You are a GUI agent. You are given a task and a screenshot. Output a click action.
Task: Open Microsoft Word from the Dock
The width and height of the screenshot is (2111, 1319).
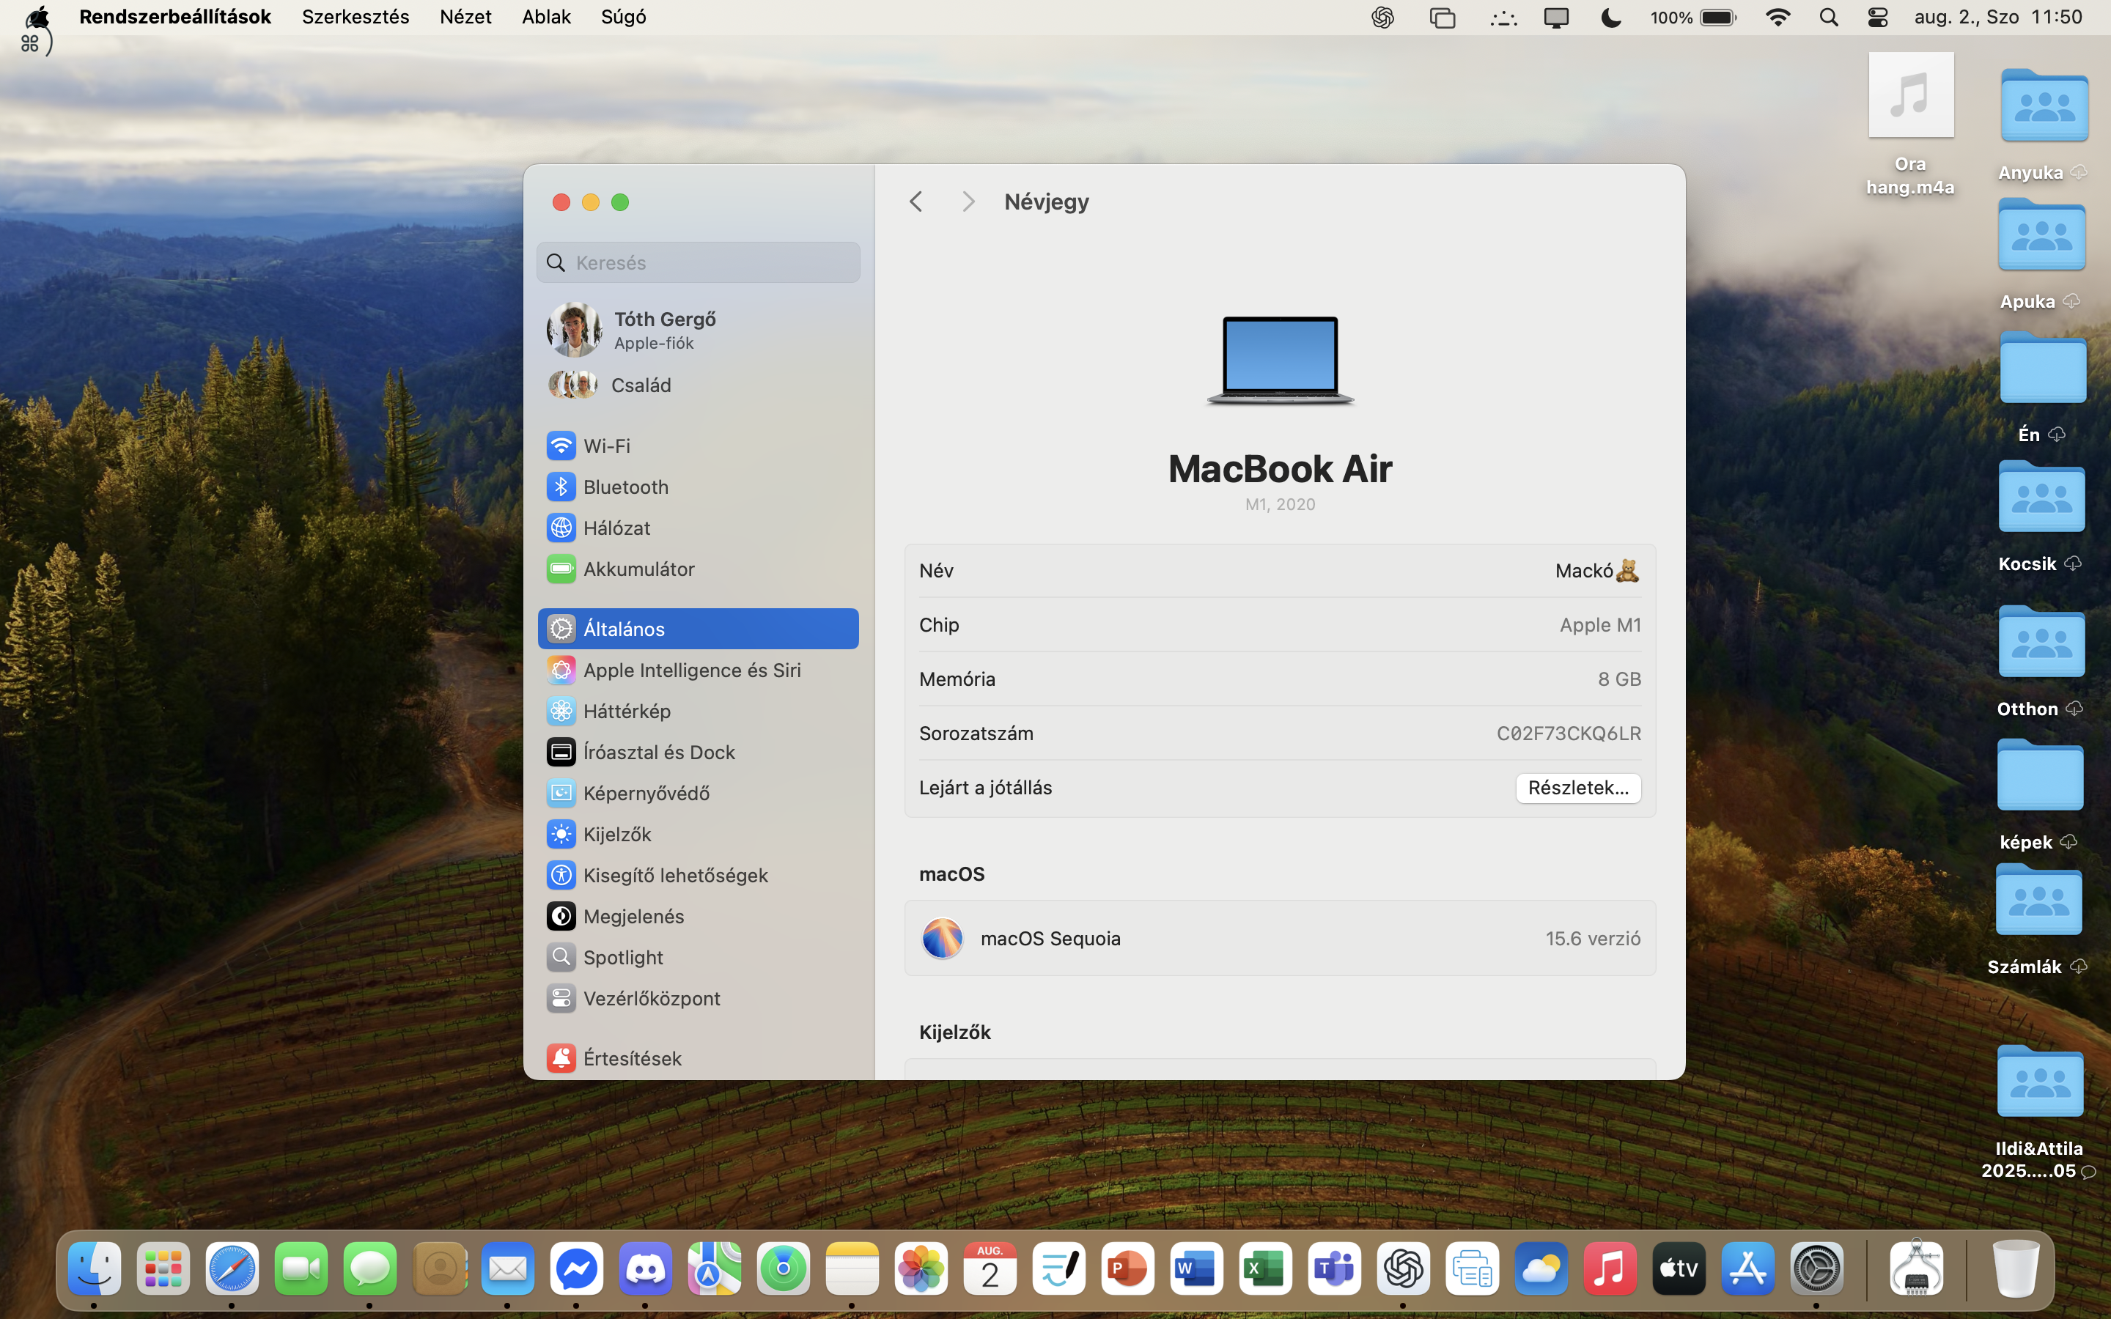[1197, 1269]
